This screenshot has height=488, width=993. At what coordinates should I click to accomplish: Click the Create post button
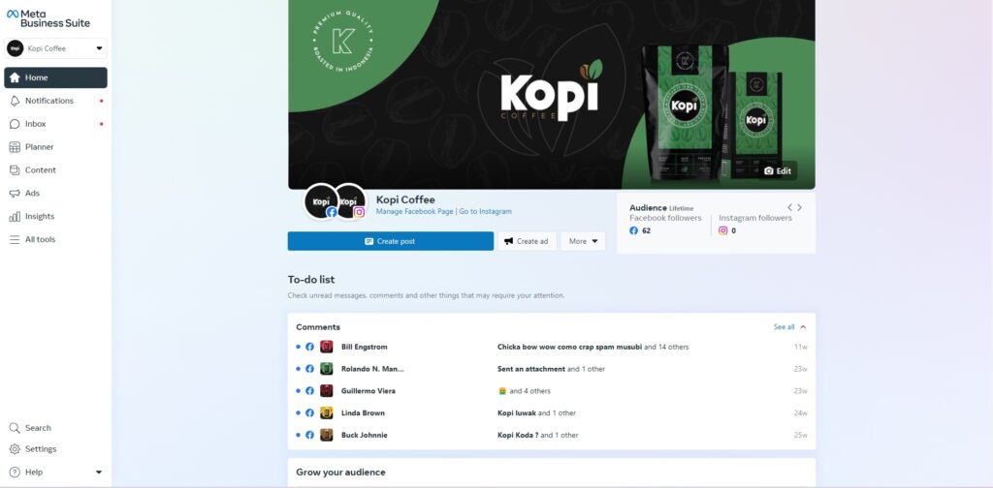(391, 241)
